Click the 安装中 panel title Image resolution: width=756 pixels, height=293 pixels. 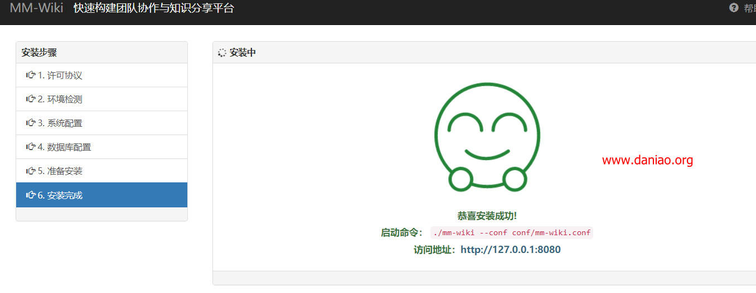click(x=243, y=53)
